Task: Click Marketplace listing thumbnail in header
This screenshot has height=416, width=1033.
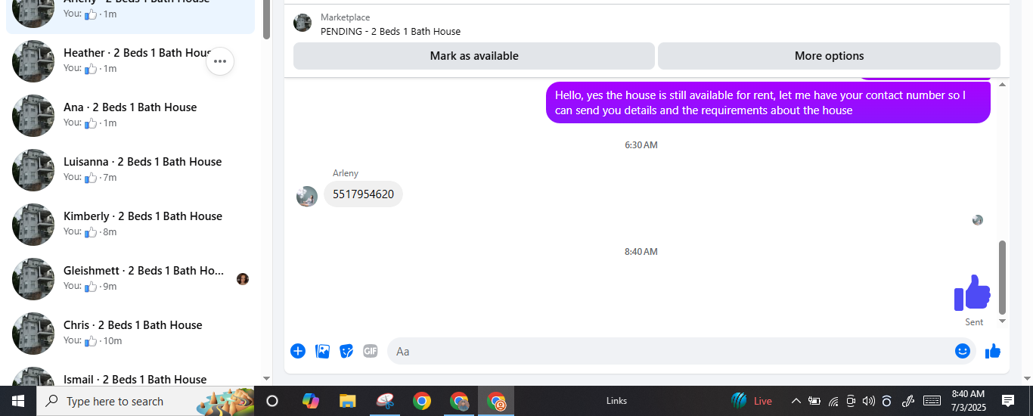Action: [x=302, y=23]
